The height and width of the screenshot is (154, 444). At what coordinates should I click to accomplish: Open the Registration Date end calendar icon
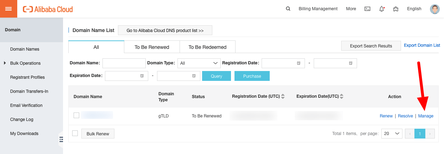(351, 63)
